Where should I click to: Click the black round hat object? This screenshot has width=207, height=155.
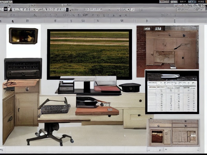130,87
